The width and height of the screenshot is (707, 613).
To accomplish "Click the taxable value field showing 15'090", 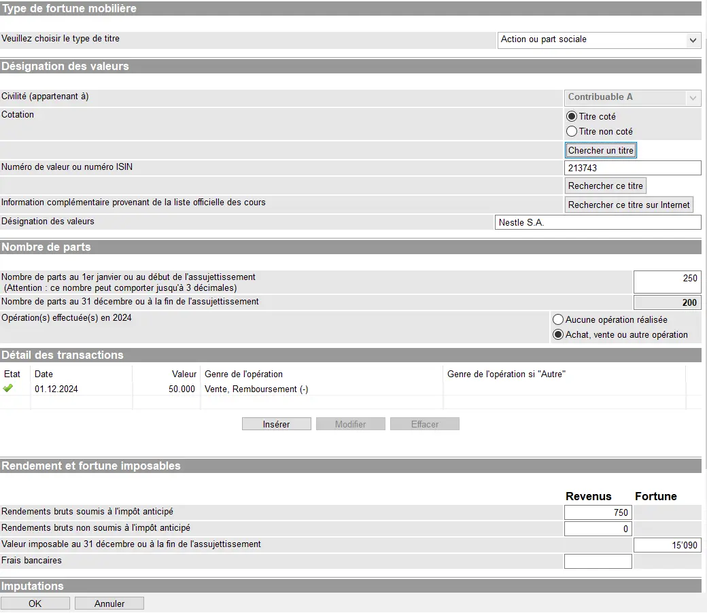I will (667, 545).
